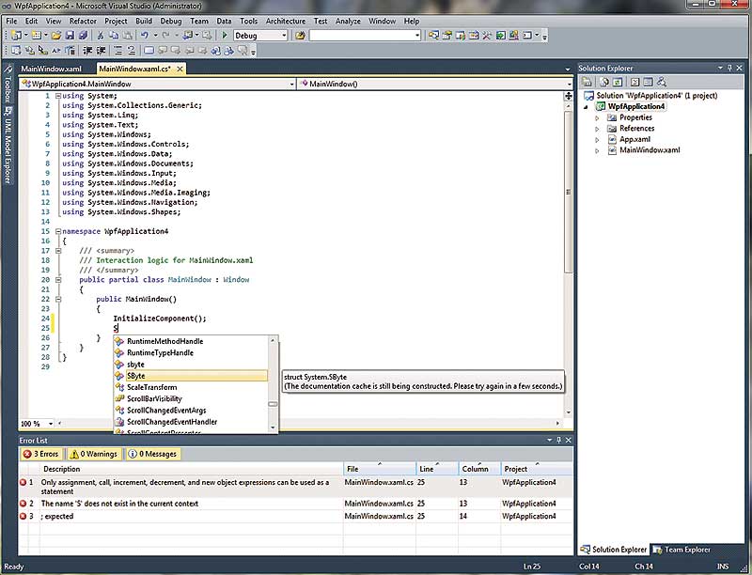This screenshot has width=752, height=575.
Task: Click the Decrease Line Indent icon
Action: click(87, 51)
